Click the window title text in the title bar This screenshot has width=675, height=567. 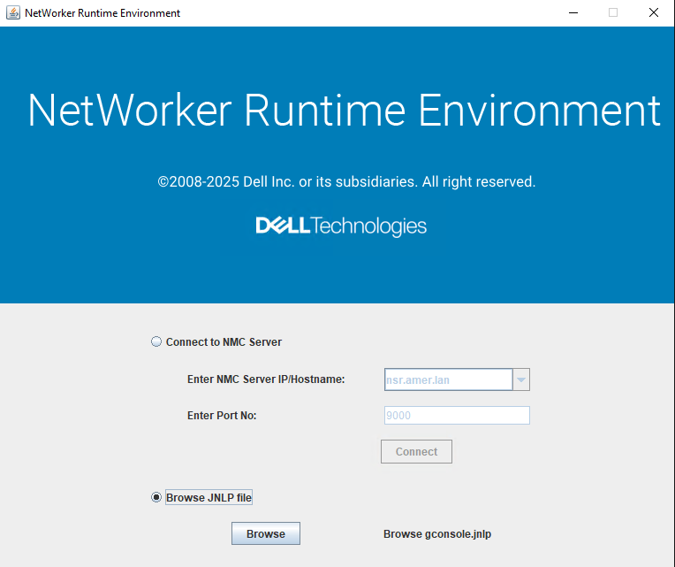102,13
